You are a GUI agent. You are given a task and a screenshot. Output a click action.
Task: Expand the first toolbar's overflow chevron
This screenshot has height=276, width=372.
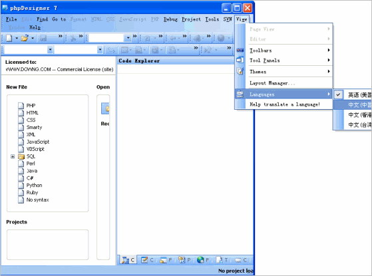[x=61, y=36]
